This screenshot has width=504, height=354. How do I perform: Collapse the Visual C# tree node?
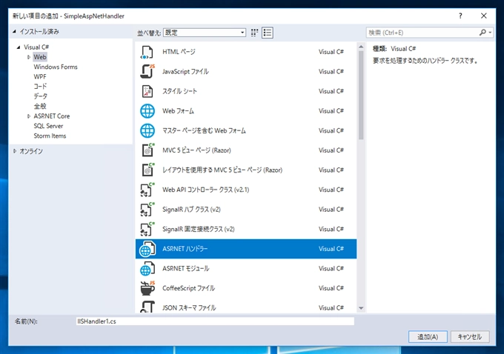tap(19, 47)
